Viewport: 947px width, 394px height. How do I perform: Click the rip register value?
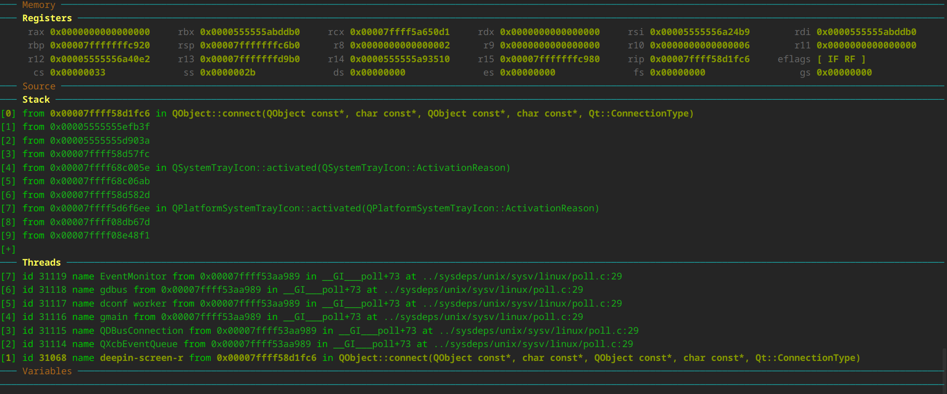click(x=700, y=59)
